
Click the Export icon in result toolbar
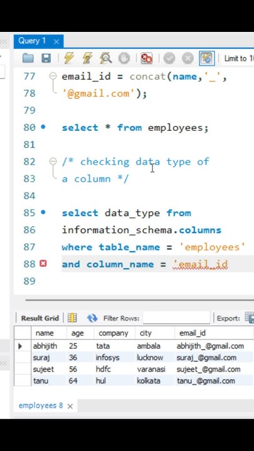click(249, 318)
